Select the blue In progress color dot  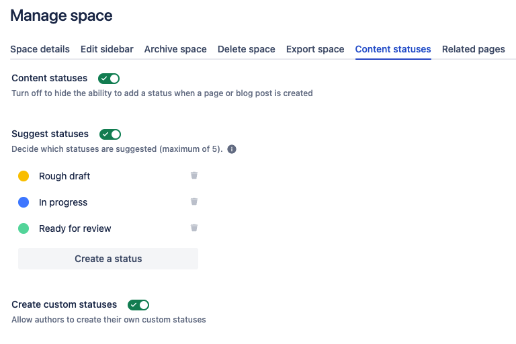(24, 202)
